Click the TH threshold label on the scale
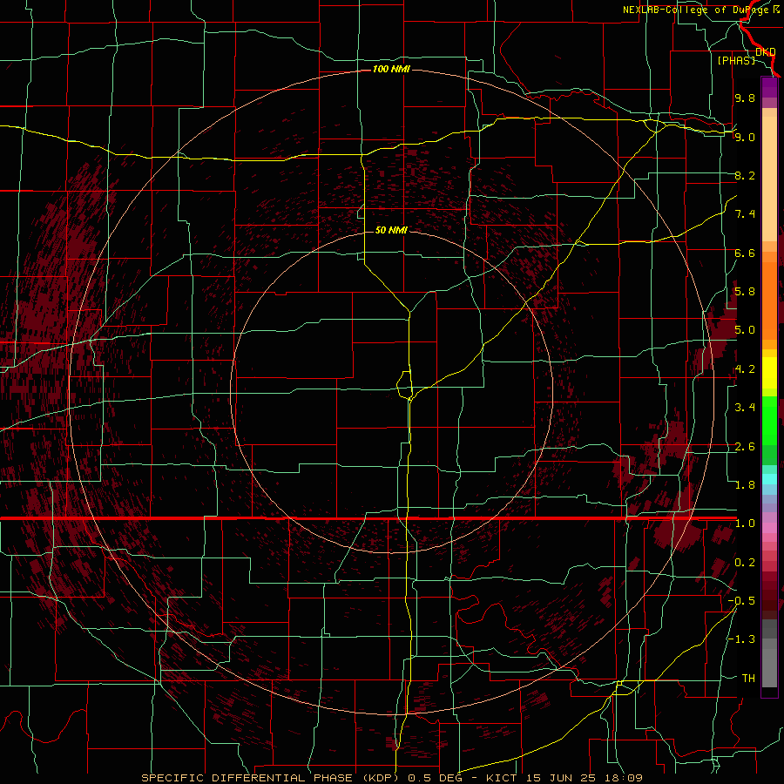Image resolution: width=784 pixels, height=784 pixels. click(748, 679)
